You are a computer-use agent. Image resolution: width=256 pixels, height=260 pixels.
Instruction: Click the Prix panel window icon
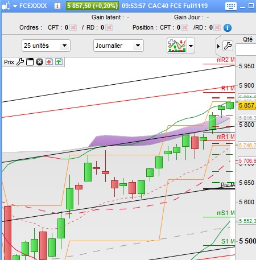point(30,62)
